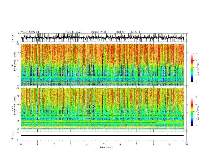Click the ch.3 (V) flat trace plot
The height and width of the screenshot is (162, 210).
coord(104,136)
